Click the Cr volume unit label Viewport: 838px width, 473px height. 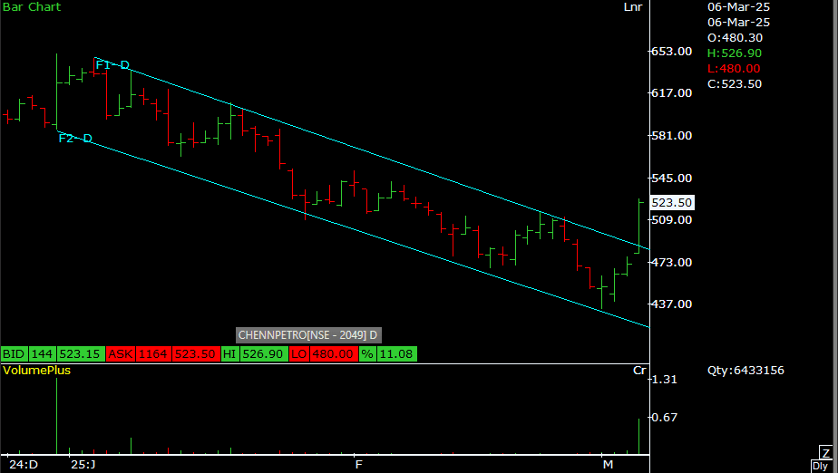pos(639,371)
